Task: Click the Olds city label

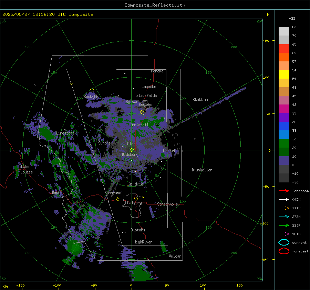Action: click(131, 144)
